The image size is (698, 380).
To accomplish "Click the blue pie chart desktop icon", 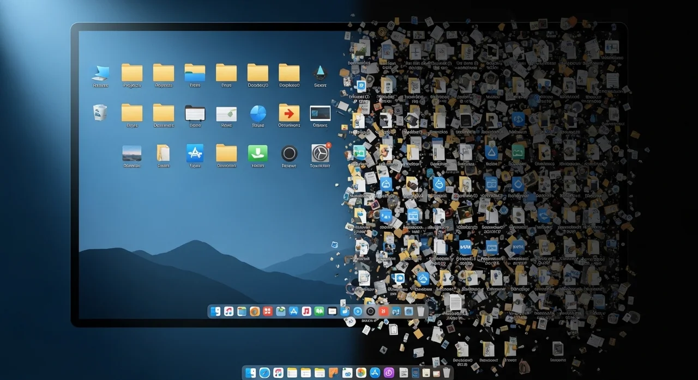I will tap(257, 113).
